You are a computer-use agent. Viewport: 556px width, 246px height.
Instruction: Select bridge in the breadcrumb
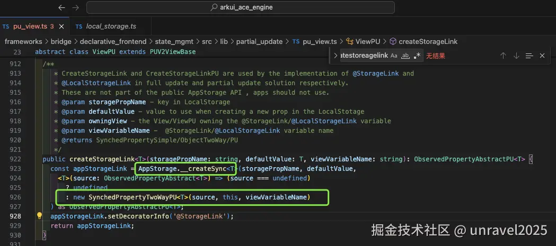point(61,41)
